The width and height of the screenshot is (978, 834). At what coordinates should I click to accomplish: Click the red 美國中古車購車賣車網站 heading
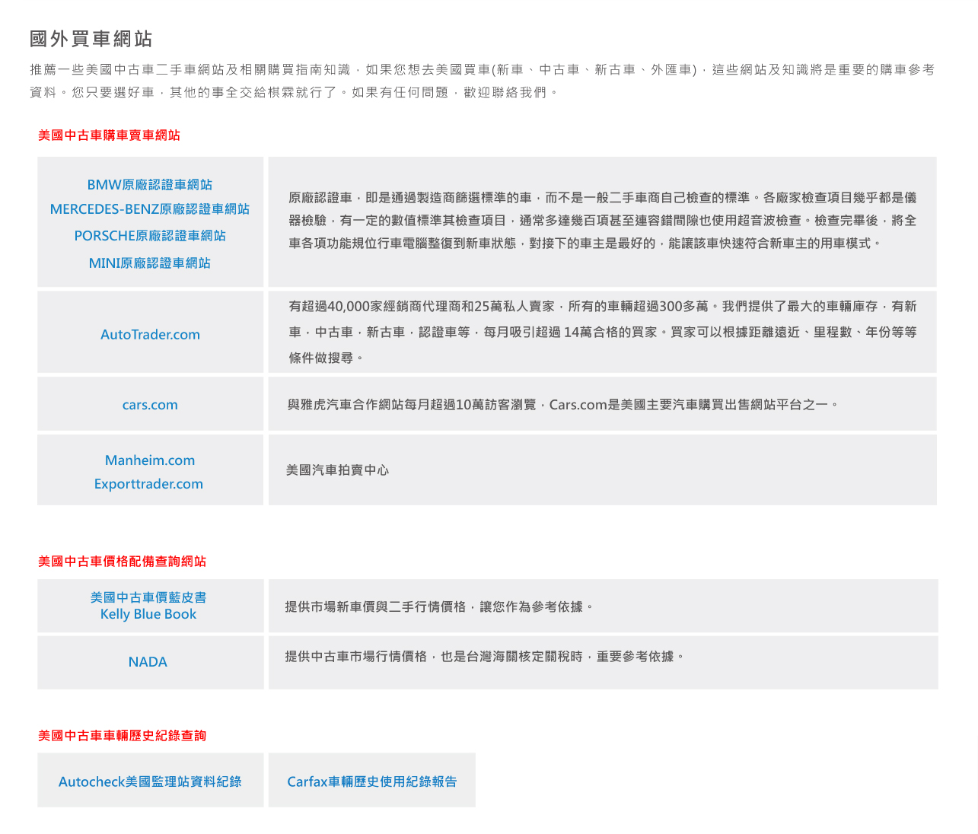pyautogui.click(x=109, y=135)
